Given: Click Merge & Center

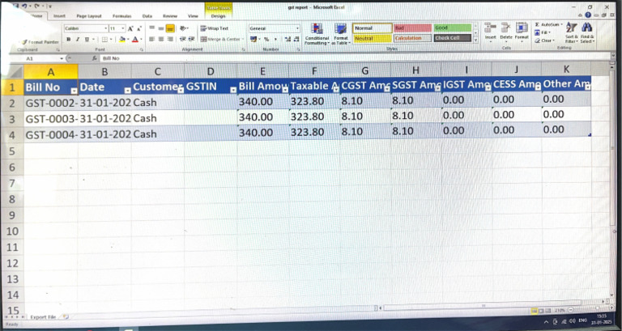Looking at the screenshot, I should tap(223, 39).
